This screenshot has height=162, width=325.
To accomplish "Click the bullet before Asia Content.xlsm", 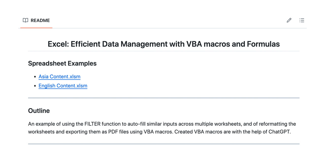I will click(x=35, y=77).
